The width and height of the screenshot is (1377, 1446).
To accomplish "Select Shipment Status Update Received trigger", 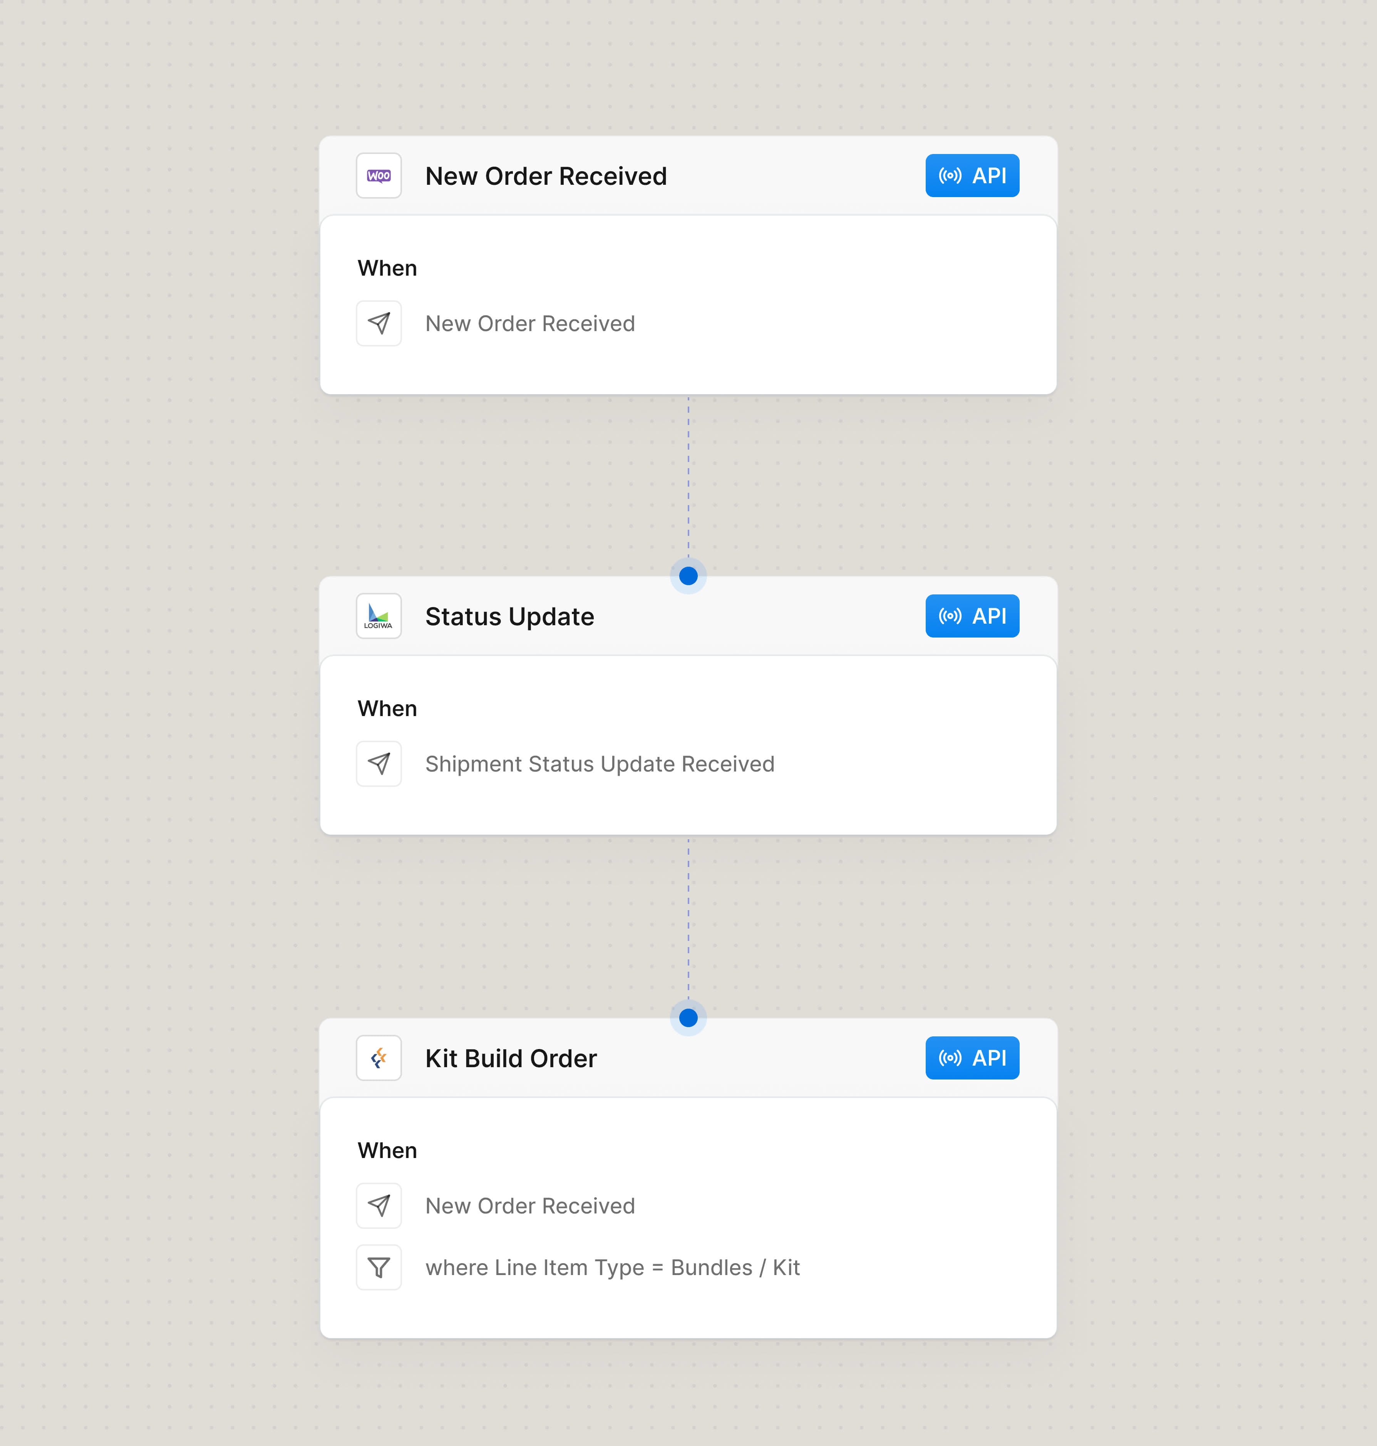I will (x=600, y=764).
